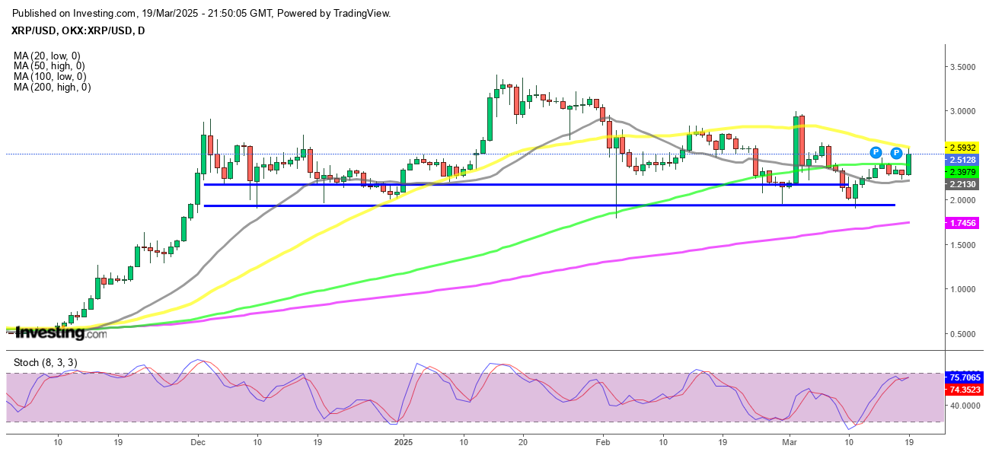Select the magenta 1.7456 price label
The width and height of the screenshot is (989, 452).
click(x=962, y=222)
